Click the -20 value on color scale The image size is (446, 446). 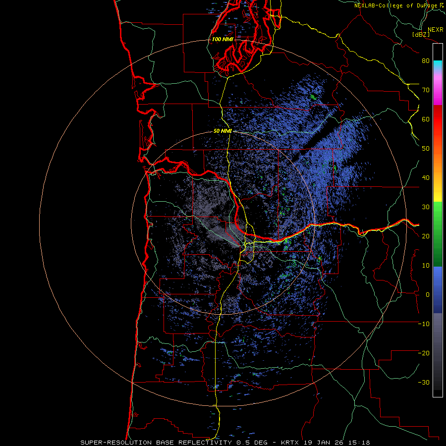[424, 353]
